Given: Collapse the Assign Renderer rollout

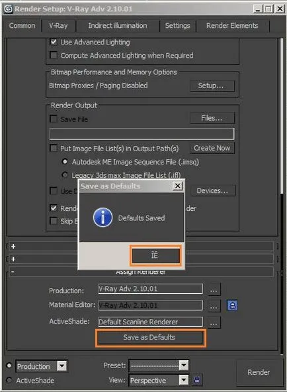Looking at the screenshot, I should coord(13,272).
